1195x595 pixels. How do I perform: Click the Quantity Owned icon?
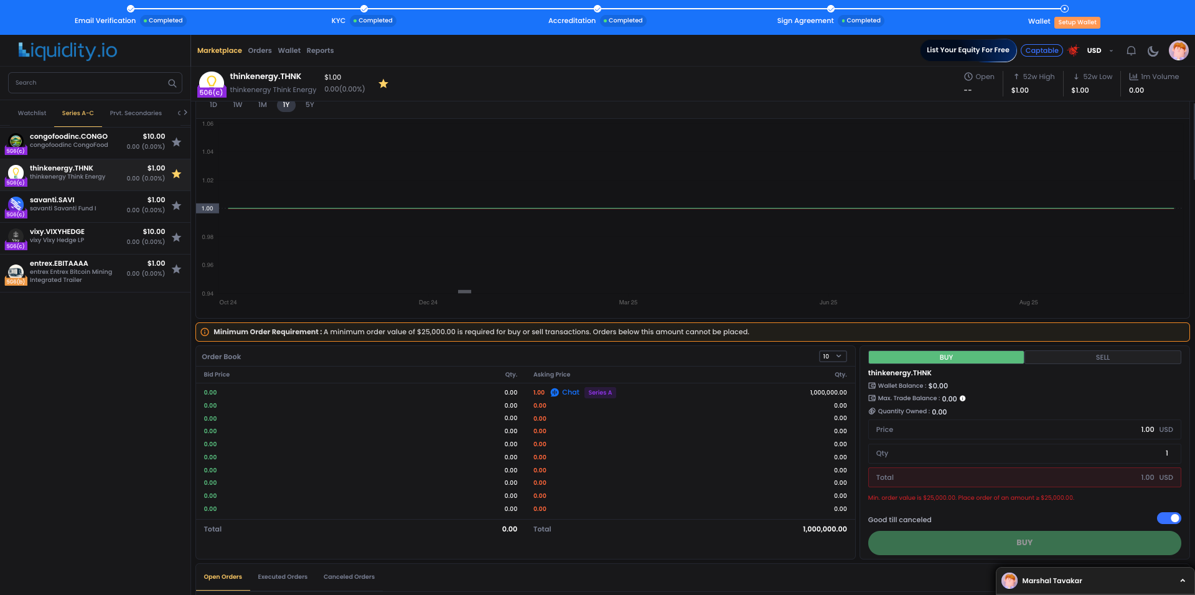pos(872,411)
